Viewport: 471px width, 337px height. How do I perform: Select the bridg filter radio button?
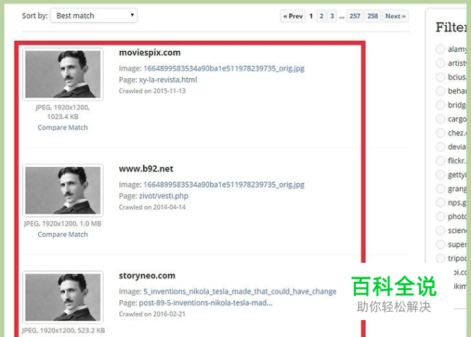click(x=440, y=105)
